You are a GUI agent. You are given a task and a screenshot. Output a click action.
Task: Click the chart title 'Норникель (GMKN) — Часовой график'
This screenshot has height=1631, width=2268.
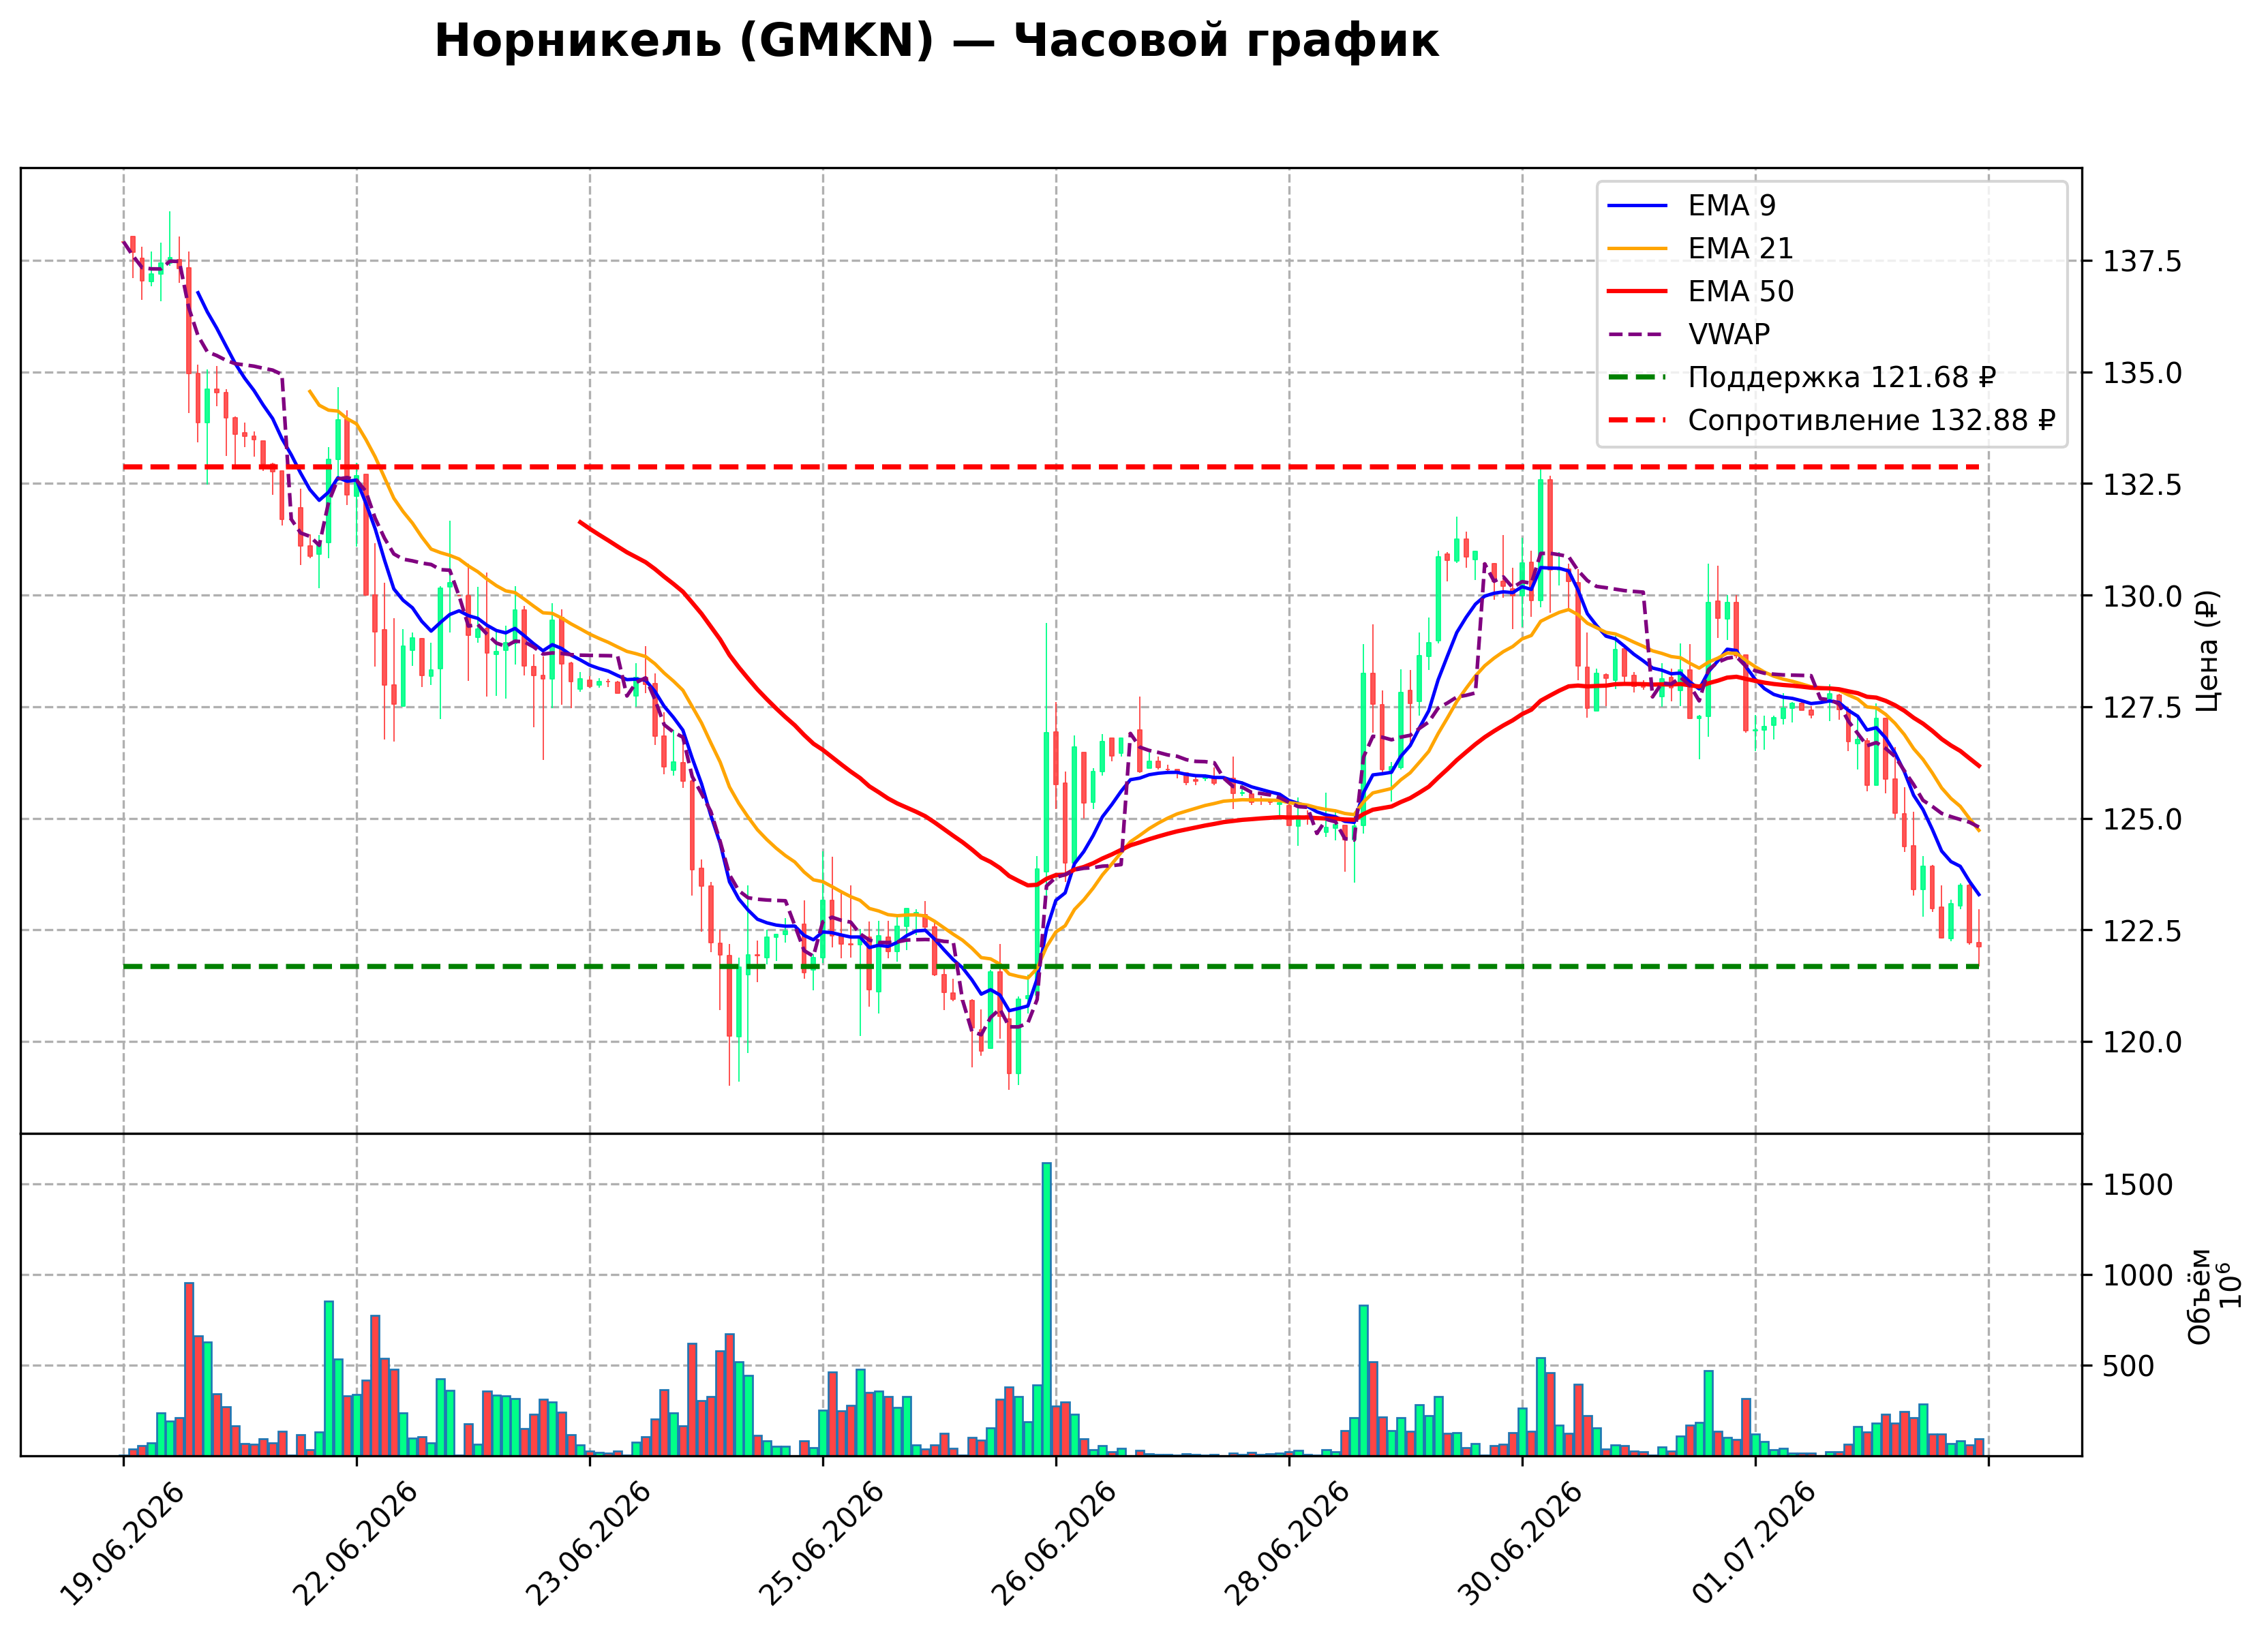tap(936, 42)
